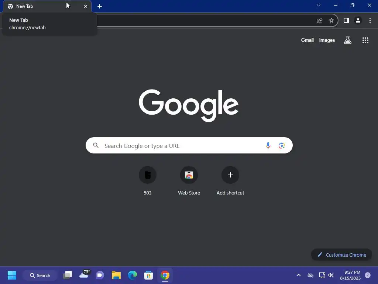378x284 pixels.
Task: Open Gmail link
Action: tap(307, 40)
